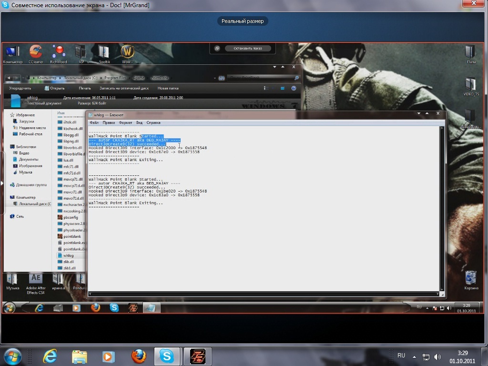
Task: Open the CCleaner shortcut on the shared desktop
Action: point(36,52)
